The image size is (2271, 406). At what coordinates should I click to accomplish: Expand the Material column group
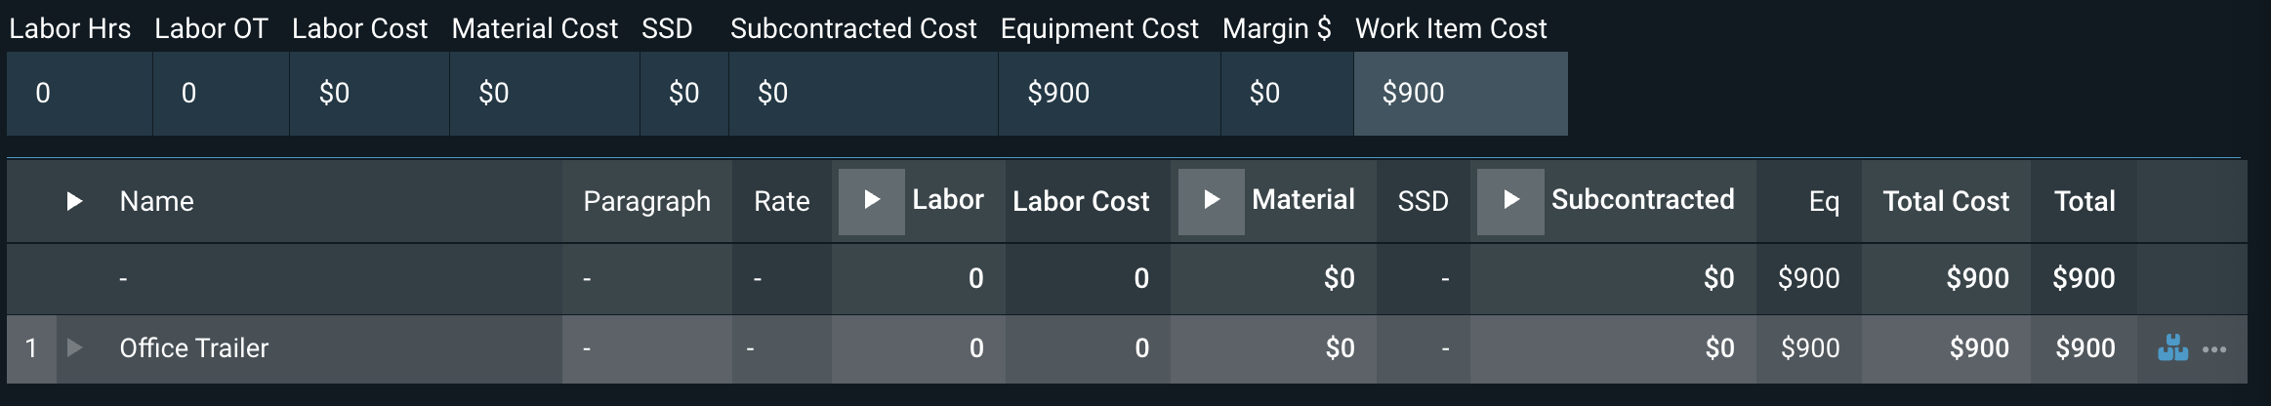1211,201
